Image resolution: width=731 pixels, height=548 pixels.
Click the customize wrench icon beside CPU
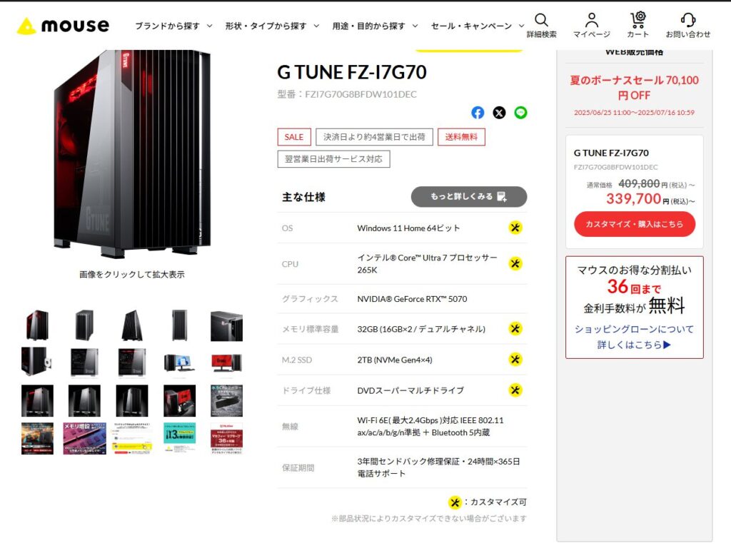click(x=515, y=264)
